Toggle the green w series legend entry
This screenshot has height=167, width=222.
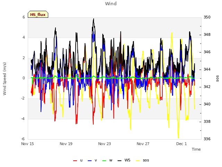[107, 160]
